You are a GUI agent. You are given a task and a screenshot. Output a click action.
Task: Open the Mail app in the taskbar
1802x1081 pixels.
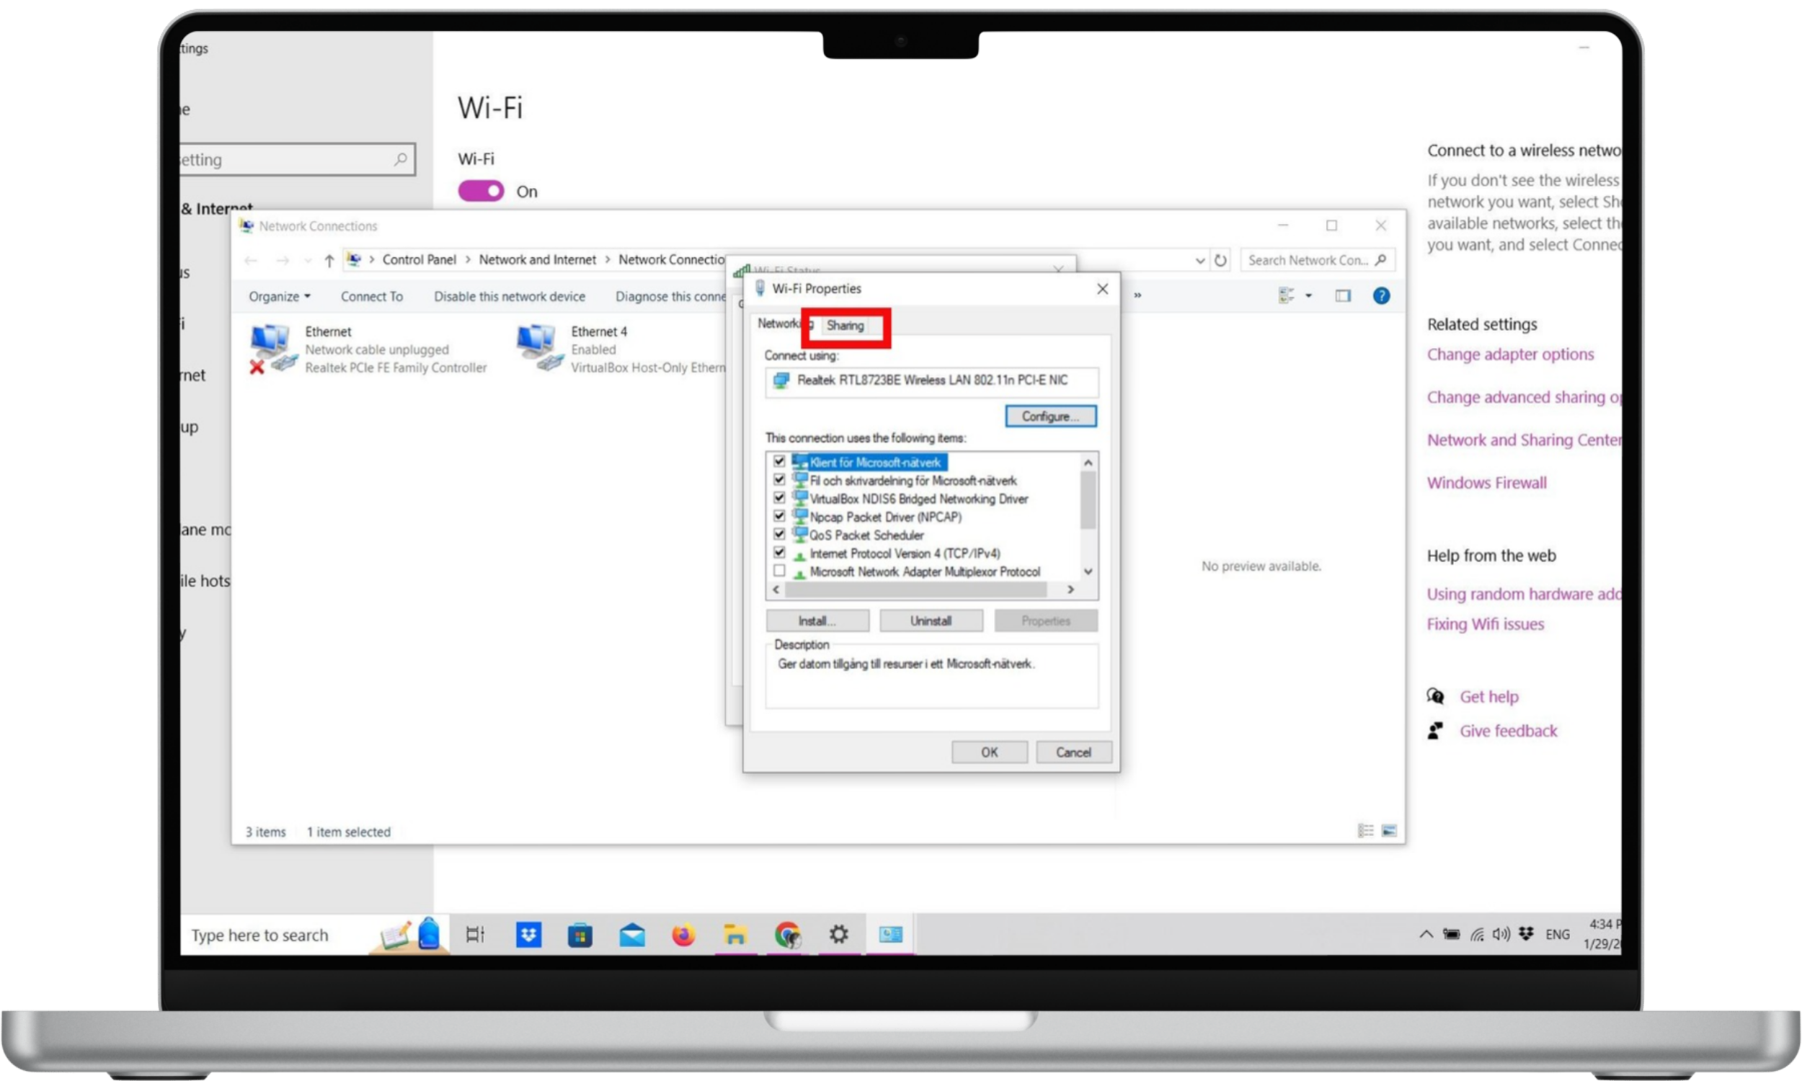coord(631,934)
